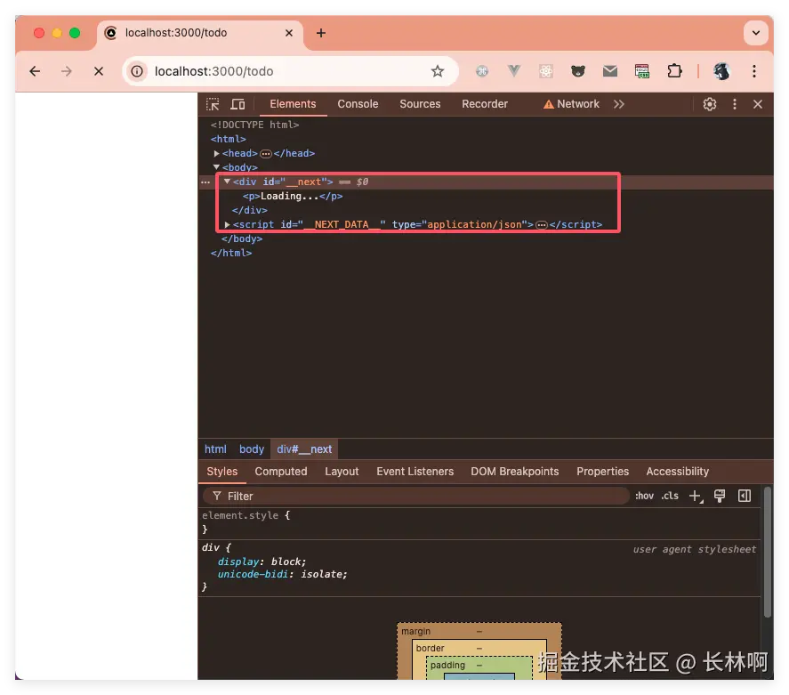
Task: Add a new style rule
Action: click(x=696, y=497)
